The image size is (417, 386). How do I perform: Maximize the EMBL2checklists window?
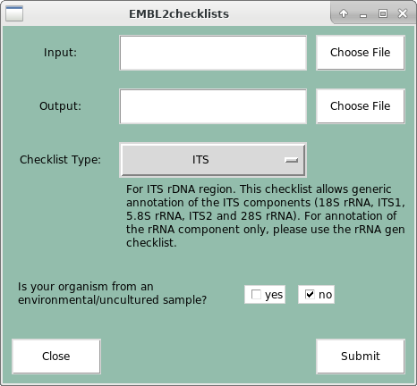click(383, 13)
